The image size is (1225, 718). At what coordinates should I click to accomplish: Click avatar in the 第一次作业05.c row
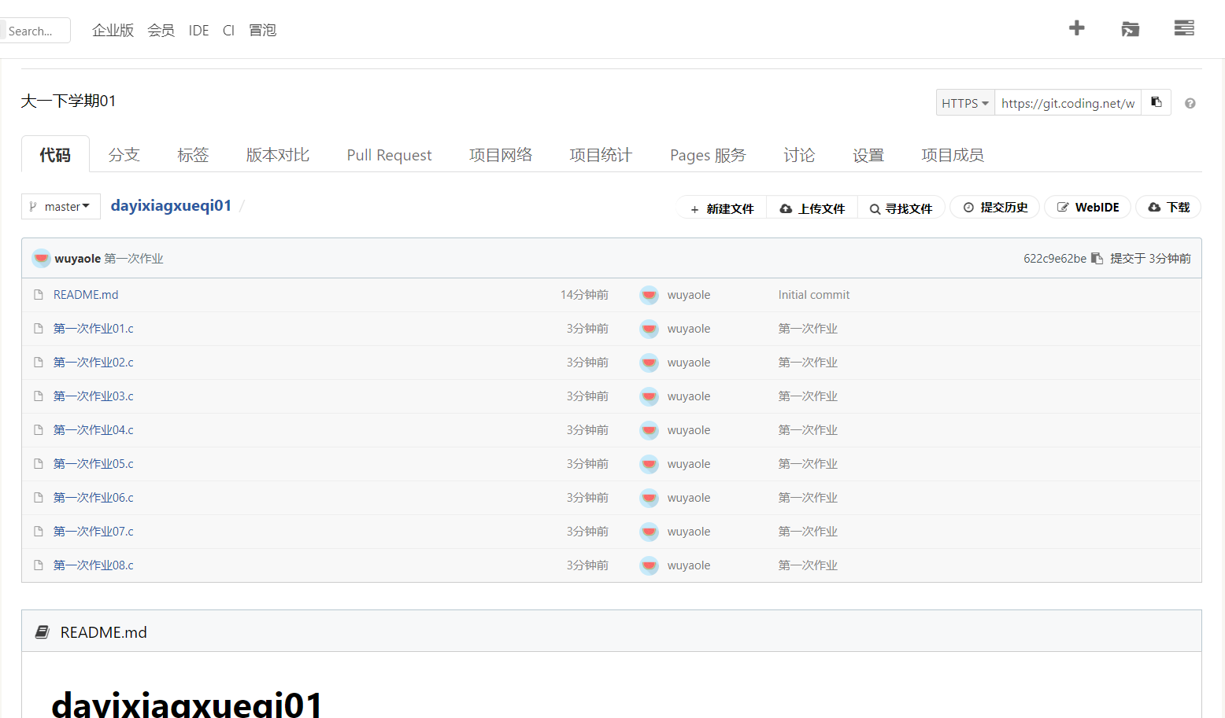click(649, 464)
